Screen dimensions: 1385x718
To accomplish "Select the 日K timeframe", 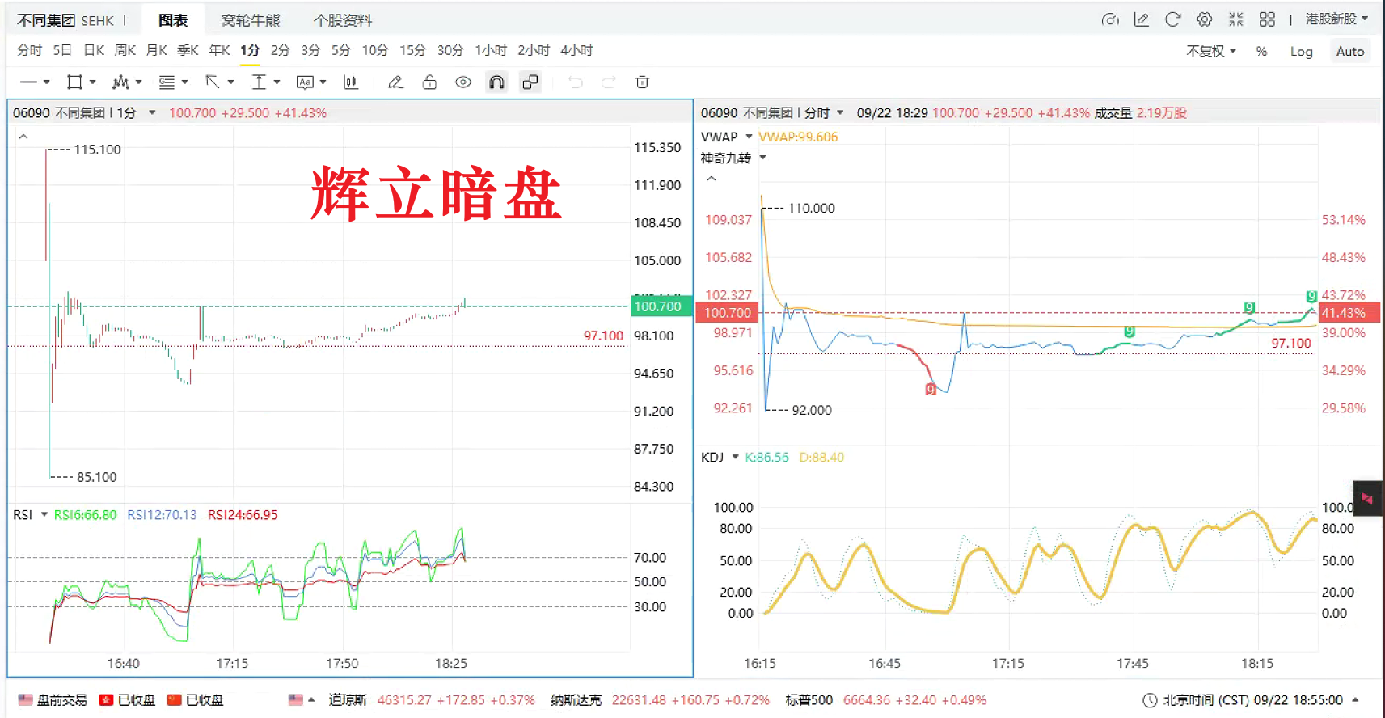I will click(x=94, y=50).
